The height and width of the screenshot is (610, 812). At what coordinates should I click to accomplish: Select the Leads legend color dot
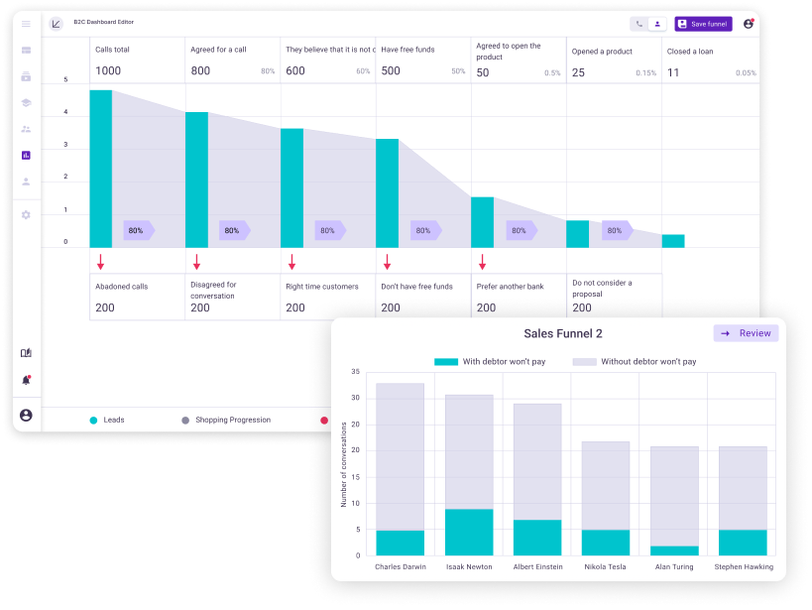tap(93, 421)
